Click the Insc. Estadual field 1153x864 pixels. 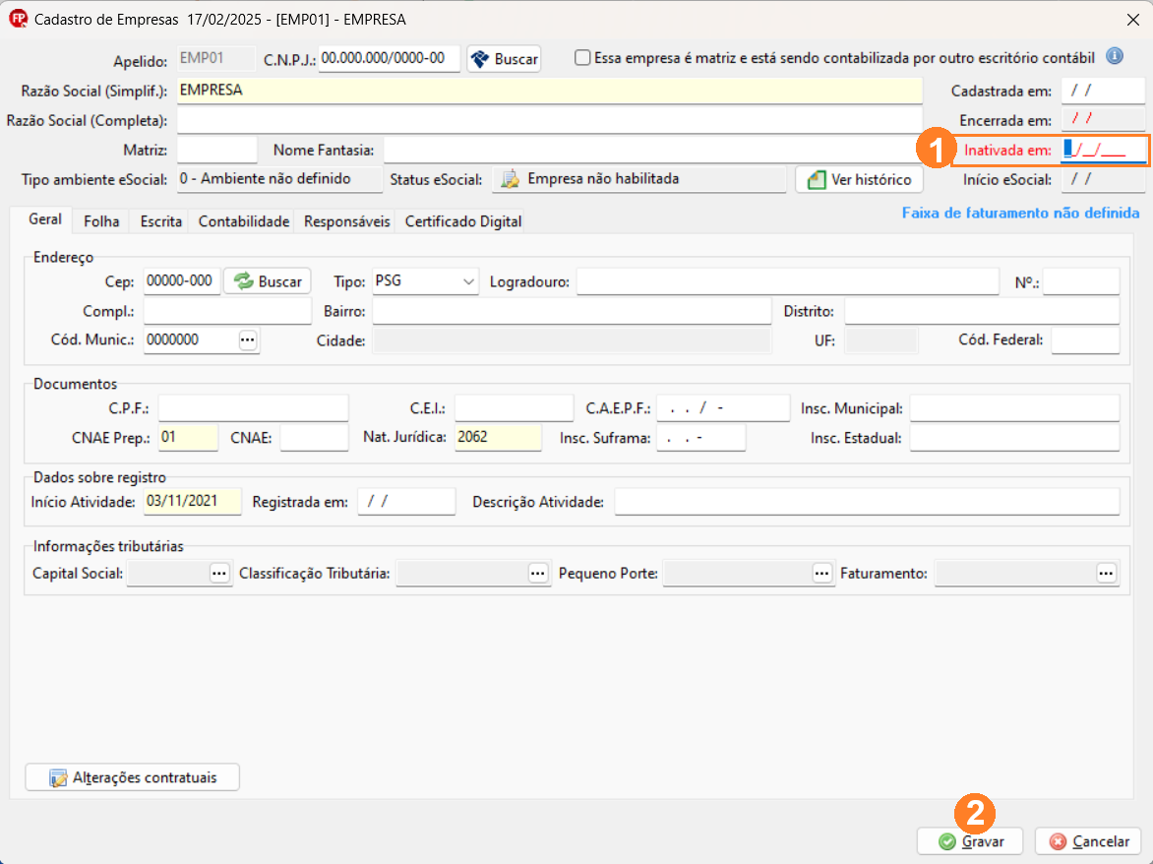tap(1014, 438)
